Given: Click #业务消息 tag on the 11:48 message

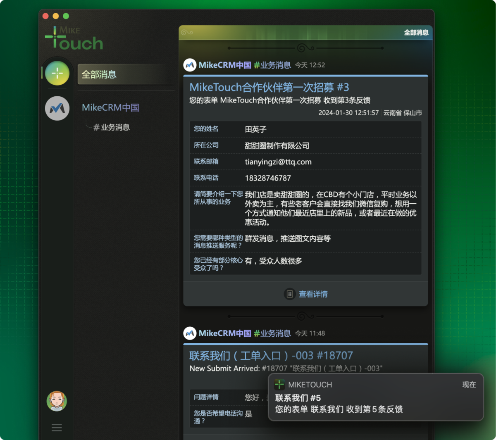Looking at the screenshot, I should pos(272,333).
